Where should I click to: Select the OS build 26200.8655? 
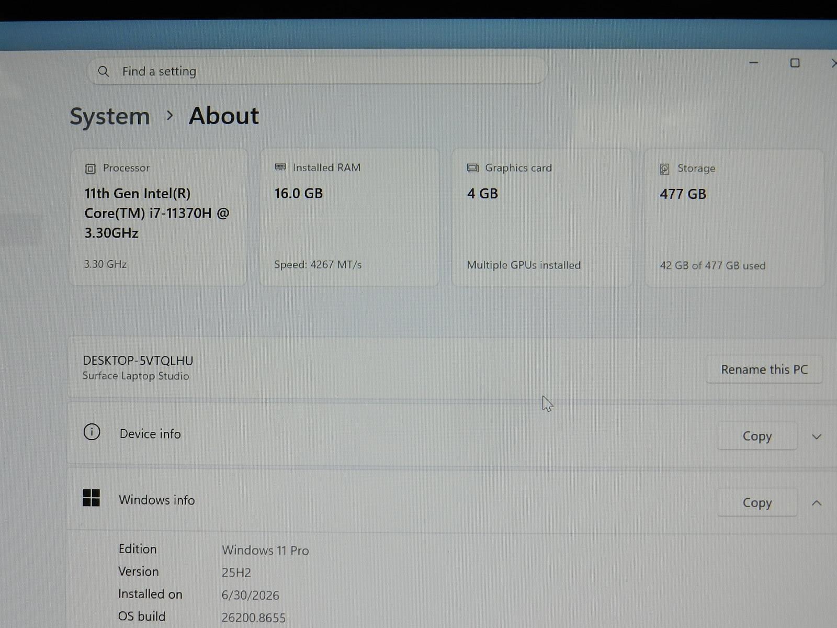pyautogui.click(x=254, y=618)
